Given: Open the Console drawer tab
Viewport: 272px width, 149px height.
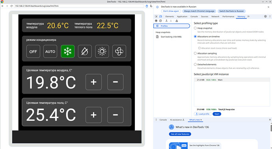Looking at the screenshot, I should (163, 120).
